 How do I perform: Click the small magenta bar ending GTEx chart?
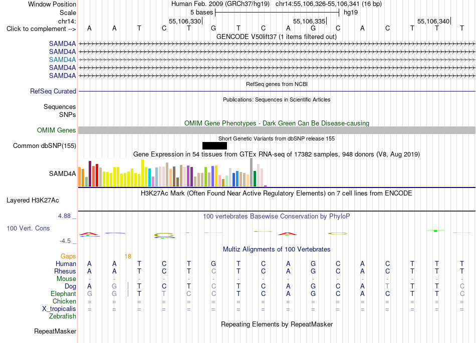pos(266,186)
